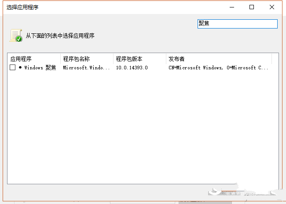Select the Windows 聚焦 application name
Screen dimensions: 286x204
point(40,68)
